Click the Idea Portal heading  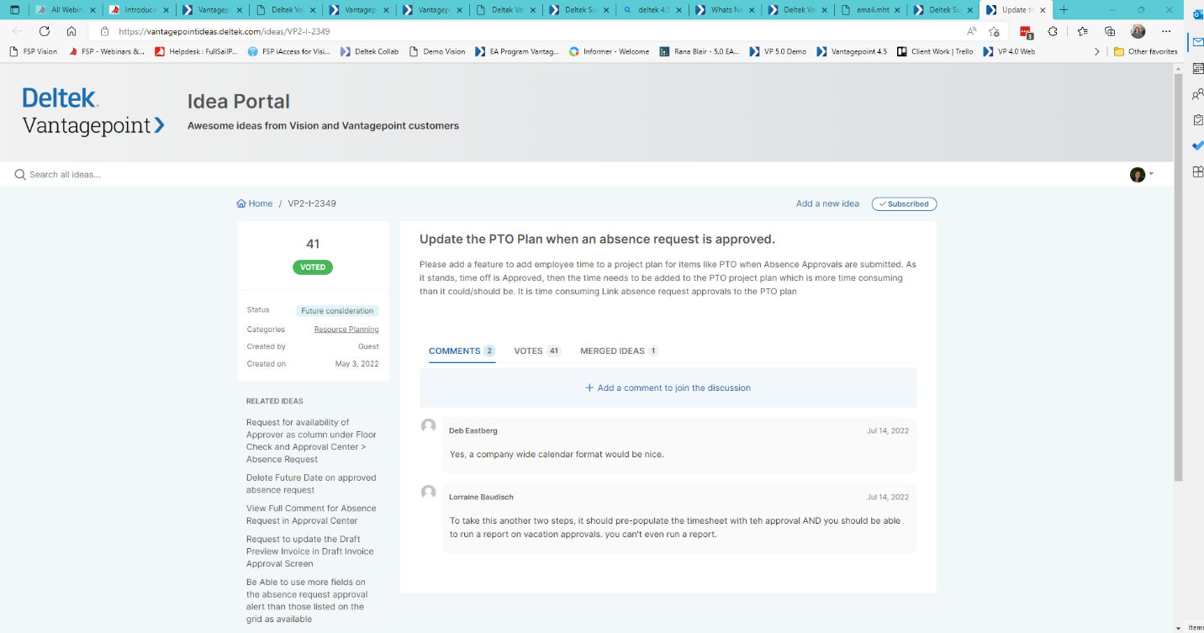pyautogui.click(x=239, y=102)
